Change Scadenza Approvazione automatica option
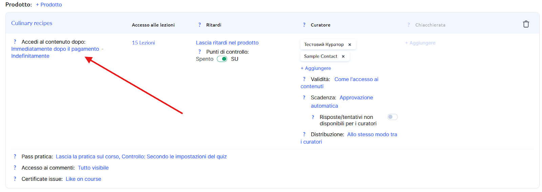 point(342,102)
